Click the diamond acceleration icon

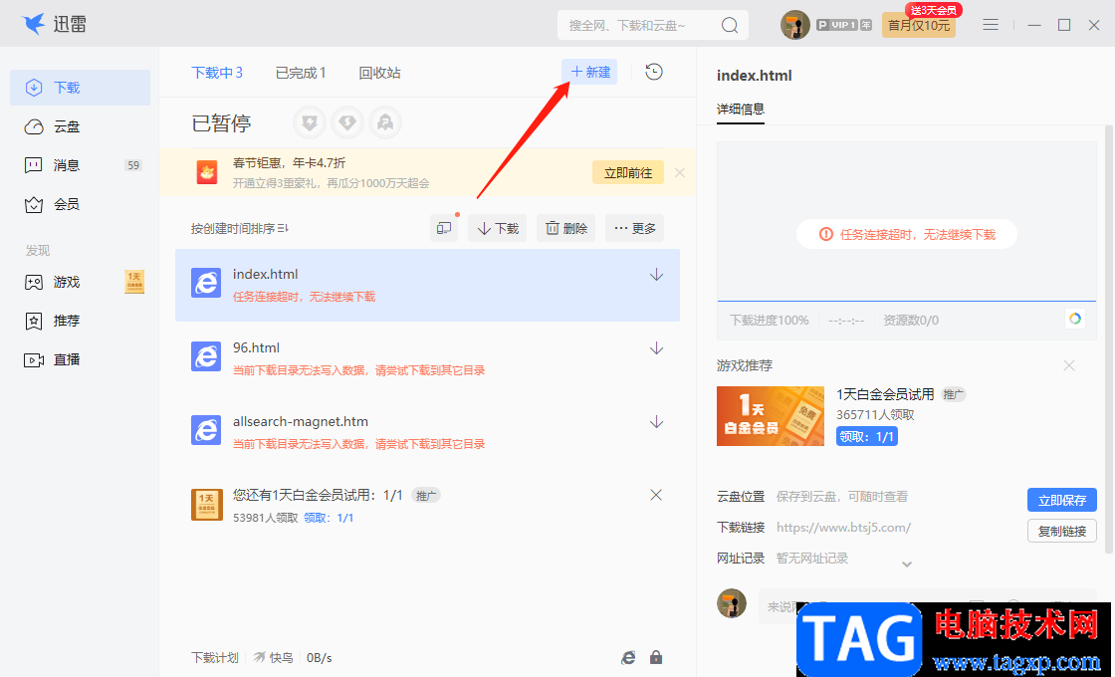pyautogui.click(x=347, y=123)
